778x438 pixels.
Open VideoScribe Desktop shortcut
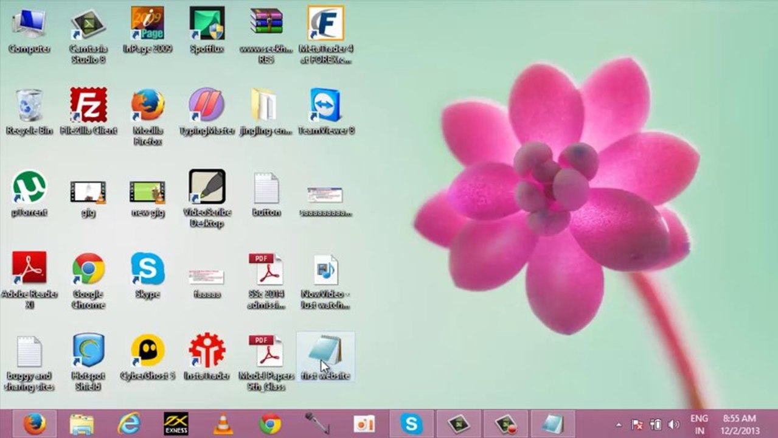click(x=207, y=198)
